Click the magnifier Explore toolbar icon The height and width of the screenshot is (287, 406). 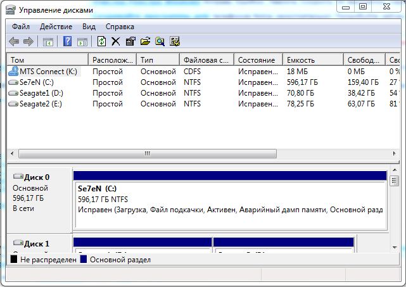pos(160,42)
